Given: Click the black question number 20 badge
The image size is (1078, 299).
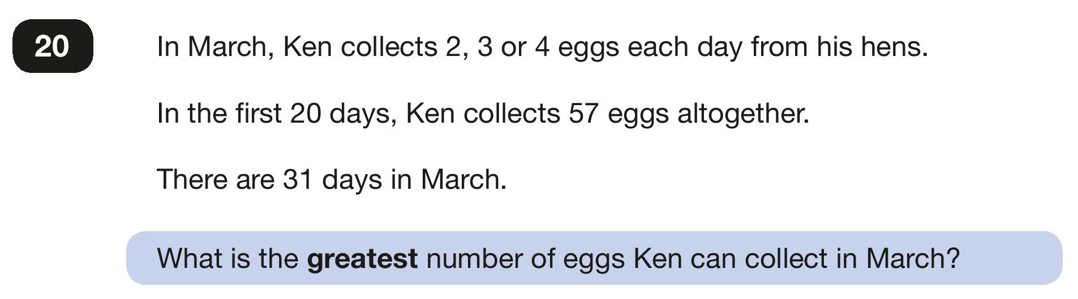Looking at the screenshot, I should [53, 46].
